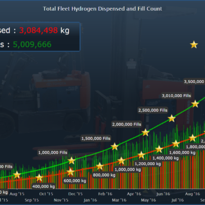Select the star for 1,000,000 kg milestone
This screenshot has height=205, width=205.
pos(121,161)
